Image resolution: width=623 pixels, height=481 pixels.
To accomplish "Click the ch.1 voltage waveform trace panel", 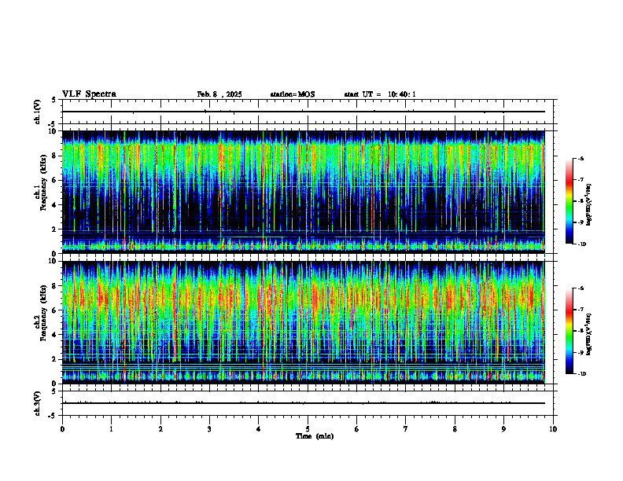I will pyautogui.click(x=308, y=112).
